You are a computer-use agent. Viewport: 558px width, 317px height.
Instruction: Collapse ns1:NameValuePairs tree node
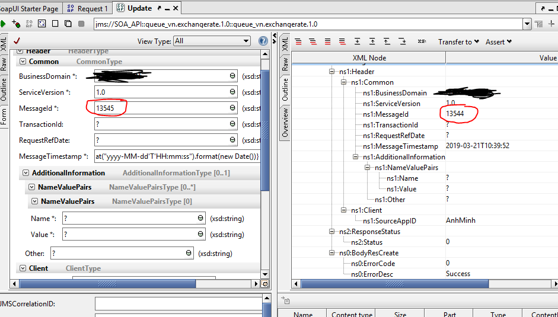[x=368, y=168]
